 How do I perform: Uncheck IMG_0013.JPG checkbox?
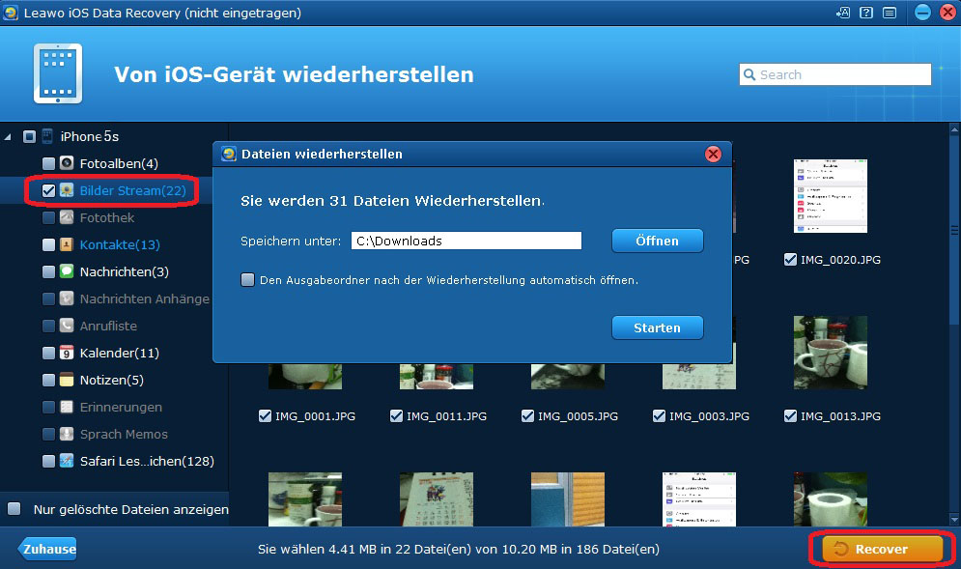point(790,415)
